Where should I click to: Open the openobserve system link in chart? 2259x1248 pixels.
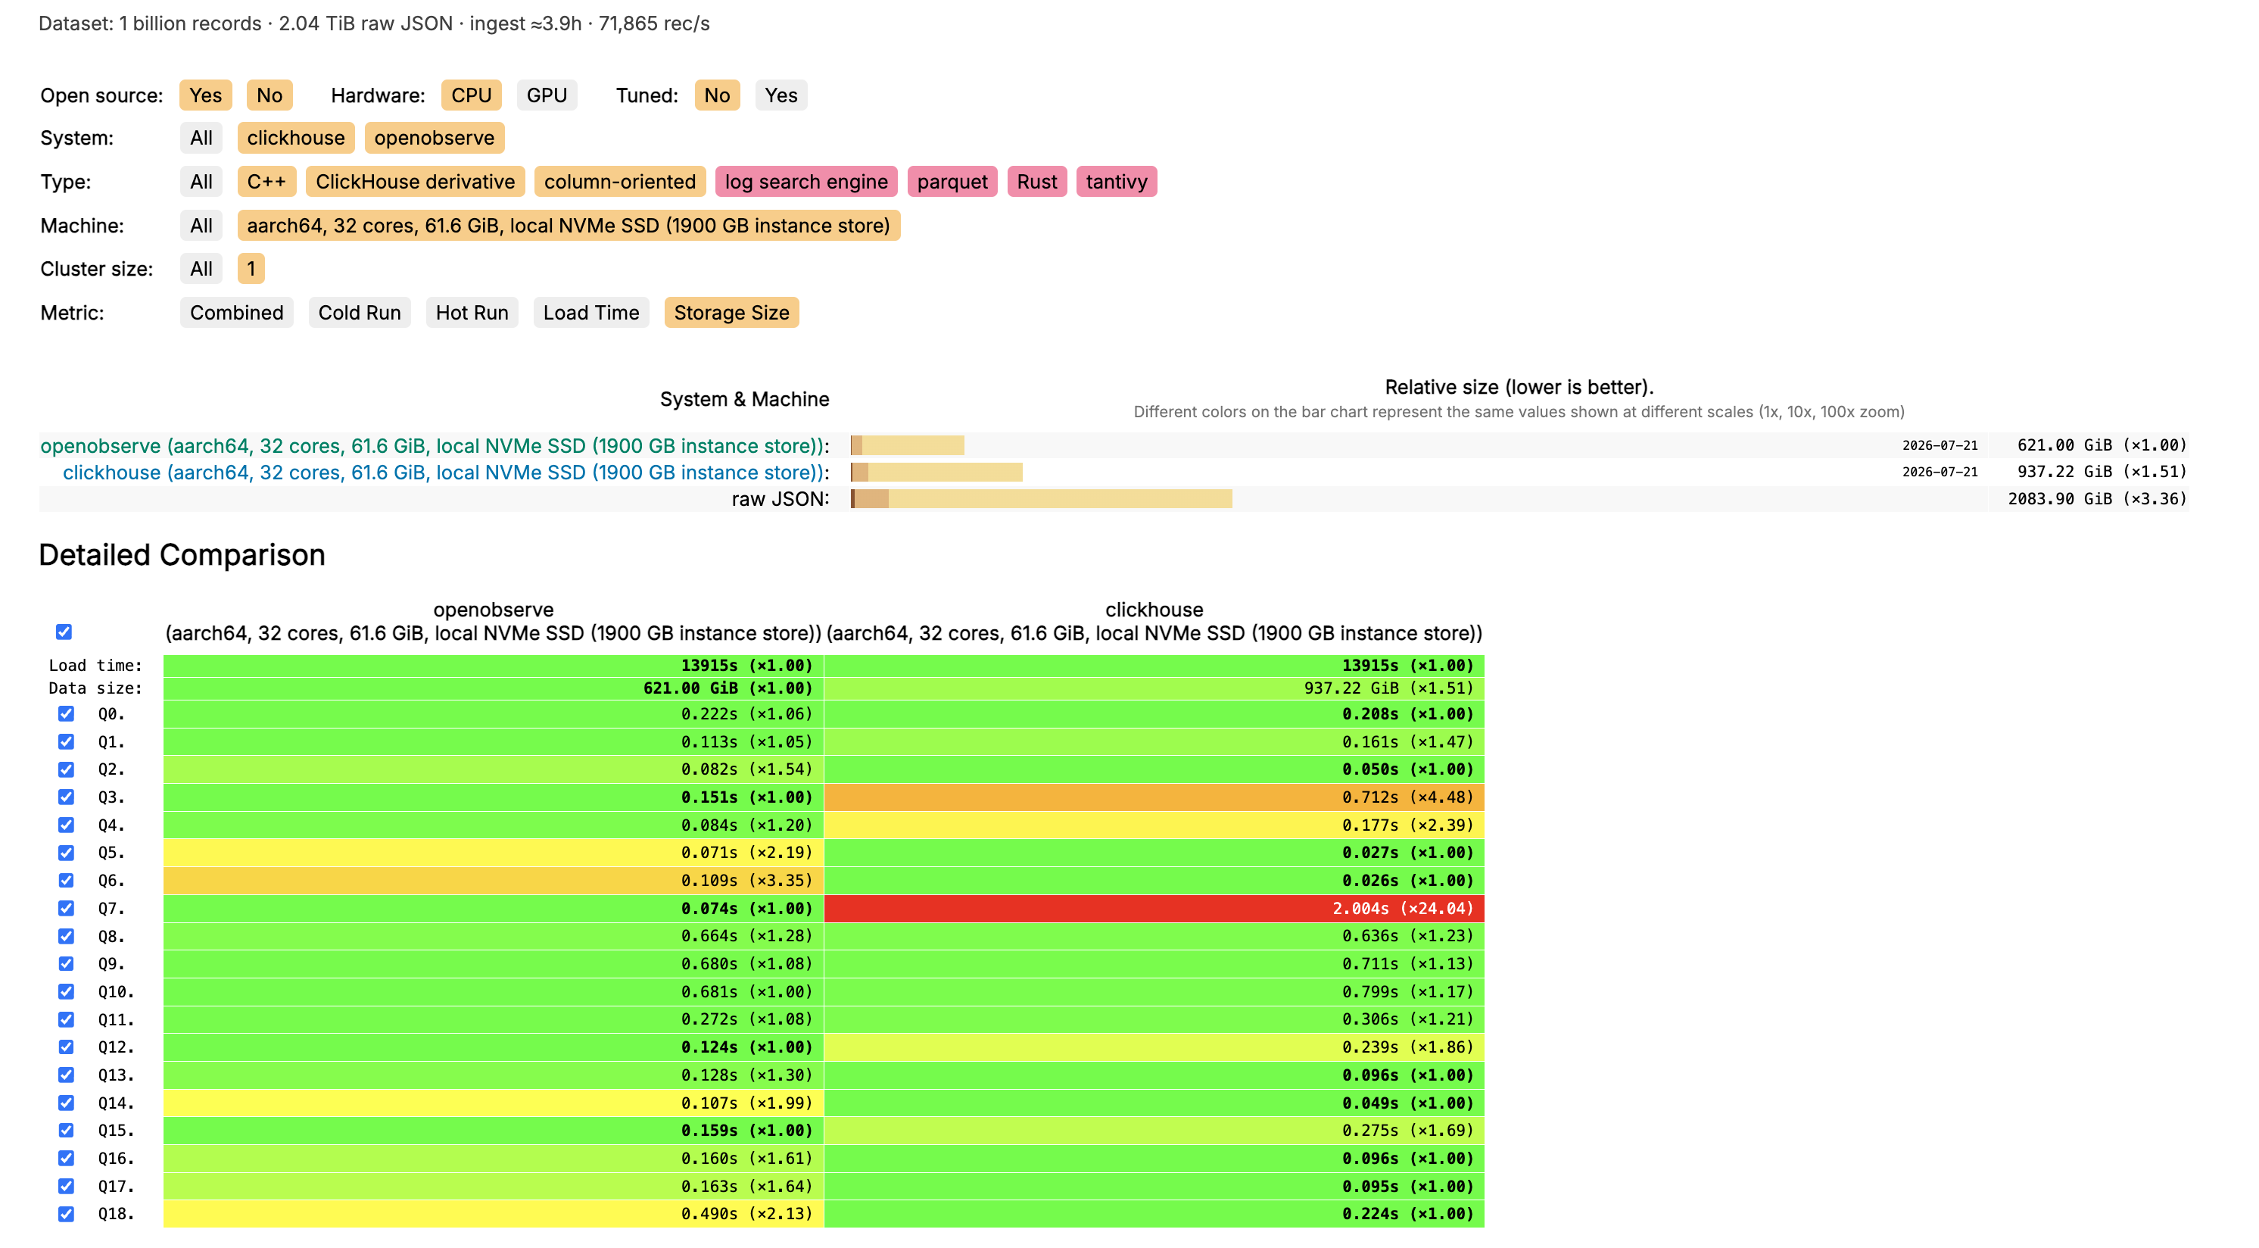click(432, 446)
